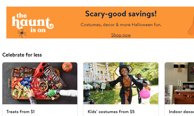
Task: Click the Indoor decor label
Action: tap(181, 111)
